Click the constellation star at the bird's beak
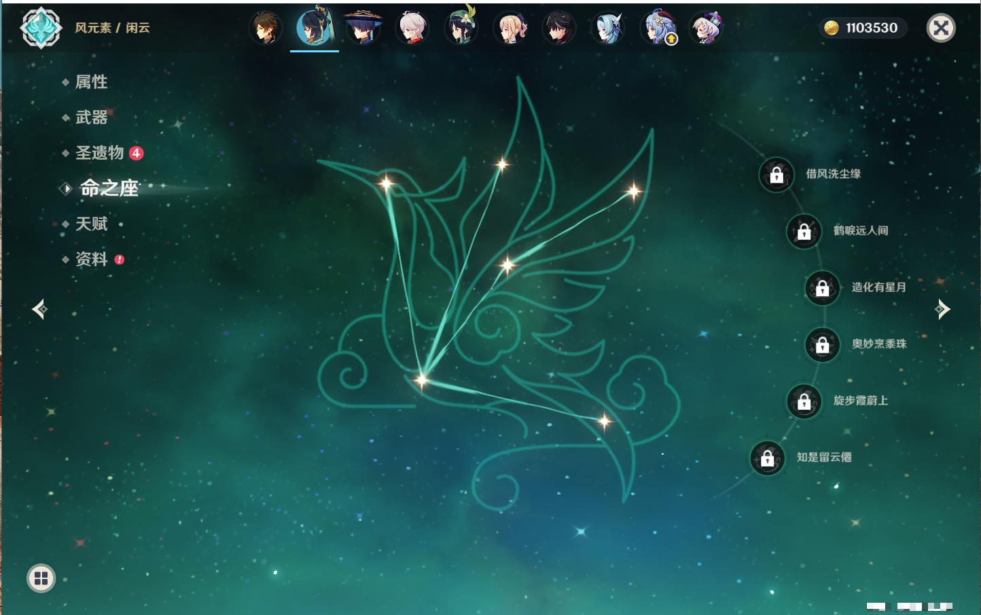This screenshot has width=981, height=615. tap(386, 183)
